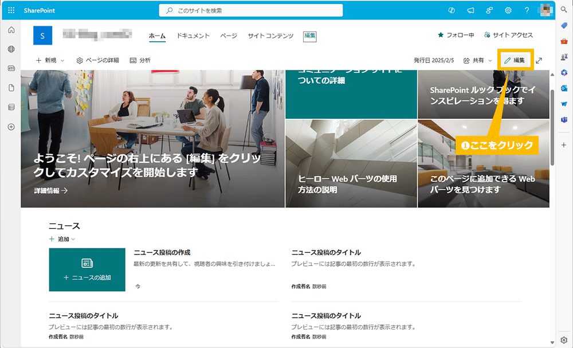This screenshot has height=348, width=573.
Task: Add a sidebar app with plus icon
Action: (x=564, y=145)
